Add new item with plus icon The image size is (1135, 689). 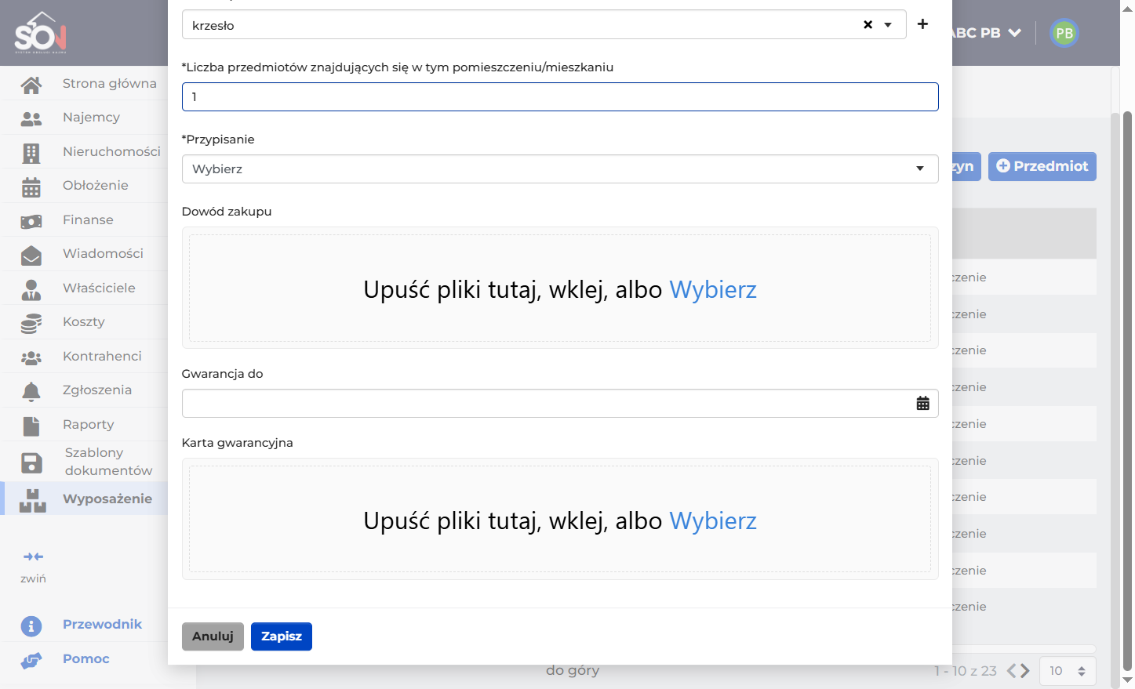coord(922,24)
